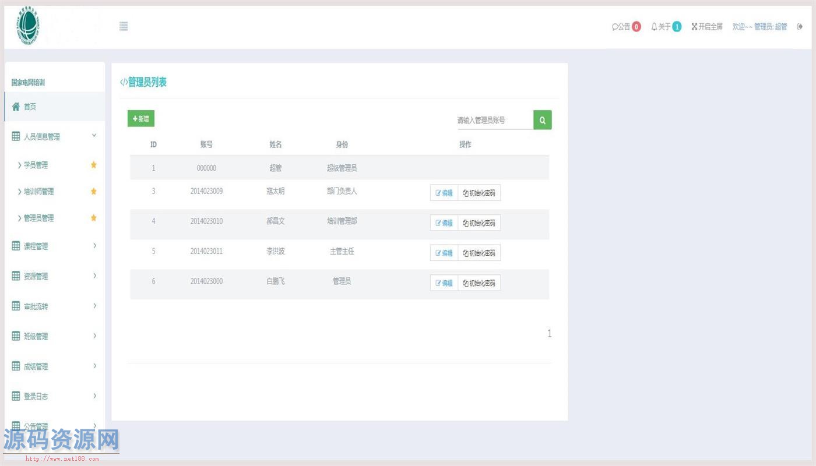Open the 公告 announcements indicator
The image size is (816, 466).
coord(626,27)
